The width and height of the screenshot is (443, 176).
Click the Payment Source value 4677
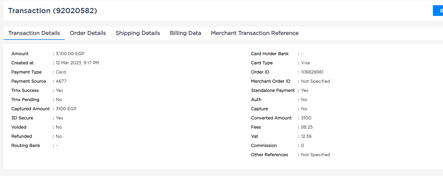pos(61,81)
